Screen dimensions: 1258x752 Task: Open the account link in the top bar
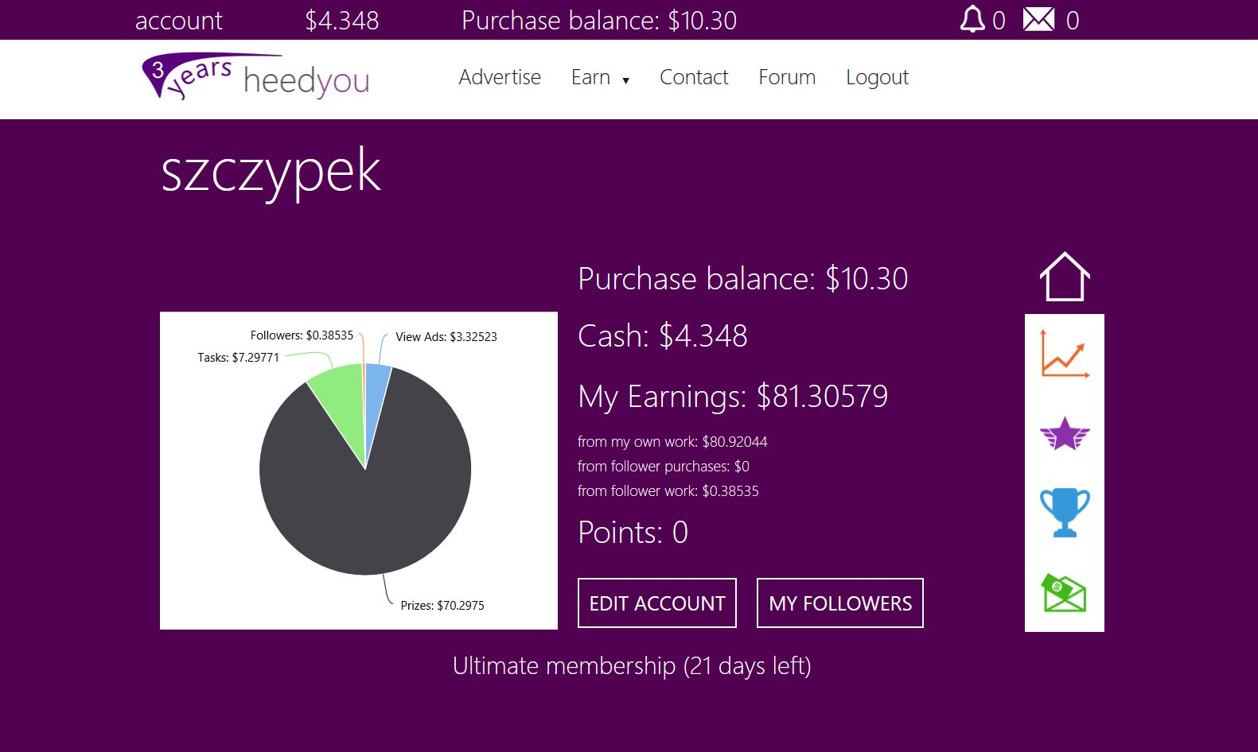click(179, 20)
